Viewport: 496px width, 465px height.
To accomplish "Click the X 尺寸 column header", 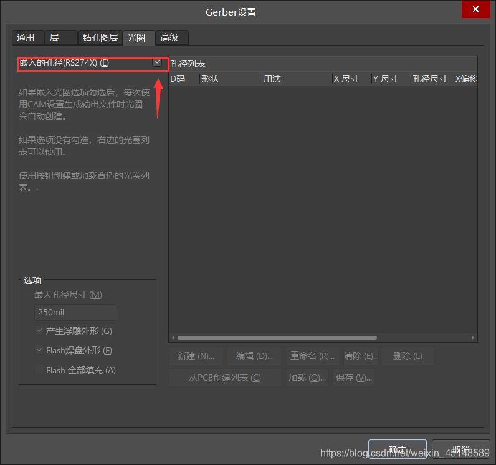I will (x=352, y=79).
